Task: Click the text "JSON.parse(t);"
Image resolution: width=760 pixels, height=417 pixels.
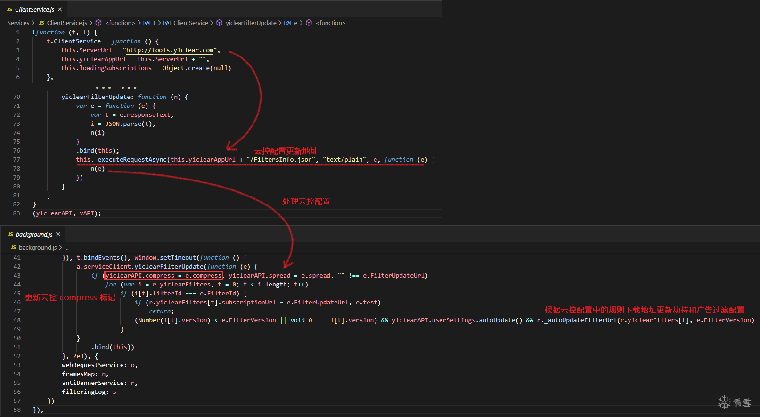Action: point(130,124)
